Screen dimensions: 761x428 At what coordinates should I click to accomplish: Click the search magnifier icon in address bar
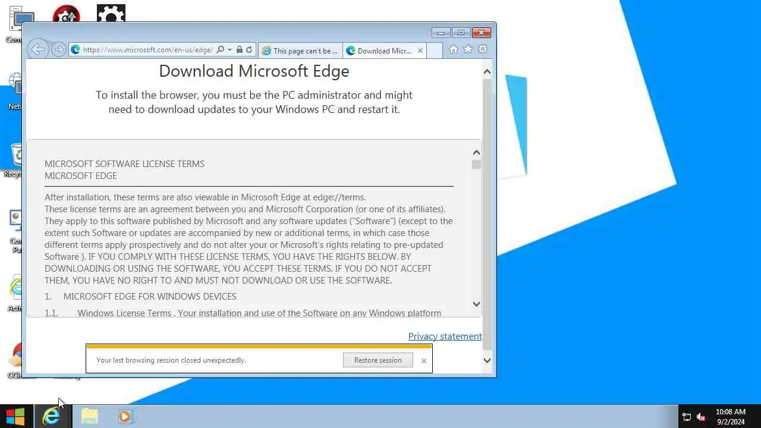[221, 50]
